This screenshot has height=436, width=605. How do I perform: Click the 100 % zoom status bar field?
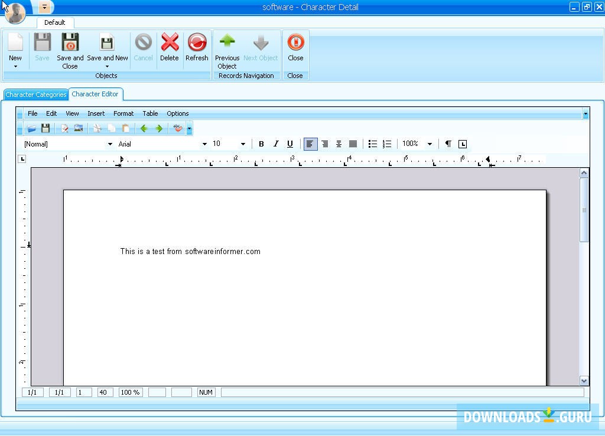131,392
